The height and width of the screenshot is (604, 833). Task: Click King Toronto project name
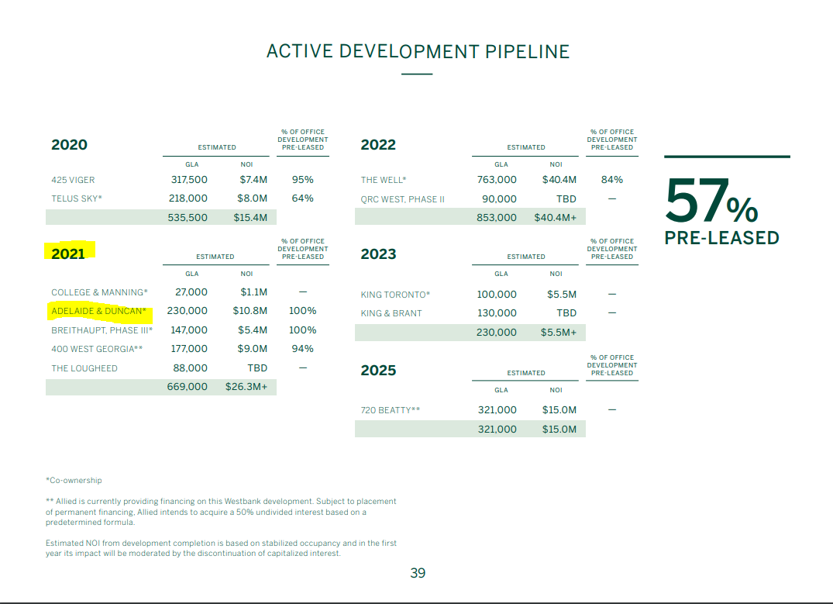(395, 295)
